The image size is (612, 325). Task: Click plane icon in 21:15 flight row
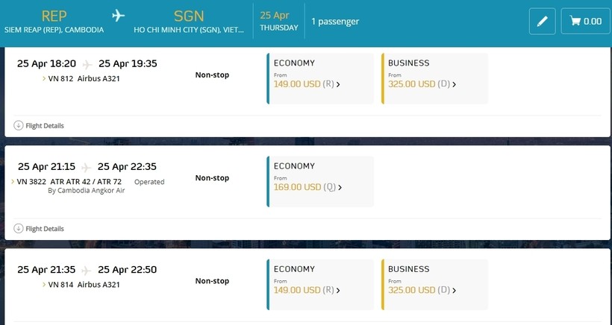(88, 167)
